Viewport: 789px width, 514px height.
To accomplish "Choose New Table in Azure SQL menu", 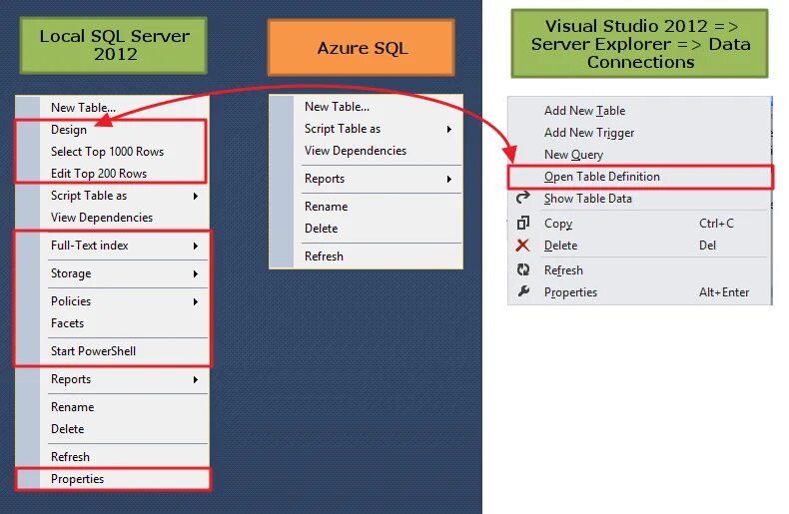I will (337, 107).
